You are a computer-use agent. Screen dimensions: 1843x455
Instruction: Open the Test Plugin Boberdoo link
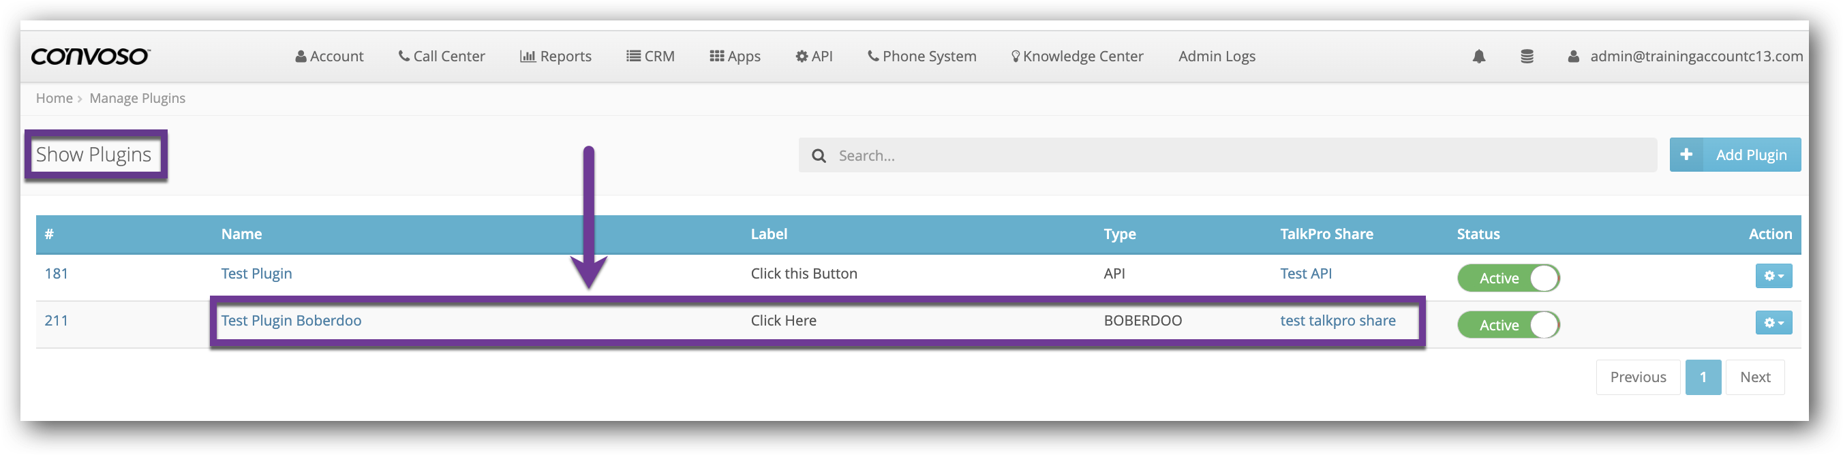pyautogui.click(x=291, y=321)
